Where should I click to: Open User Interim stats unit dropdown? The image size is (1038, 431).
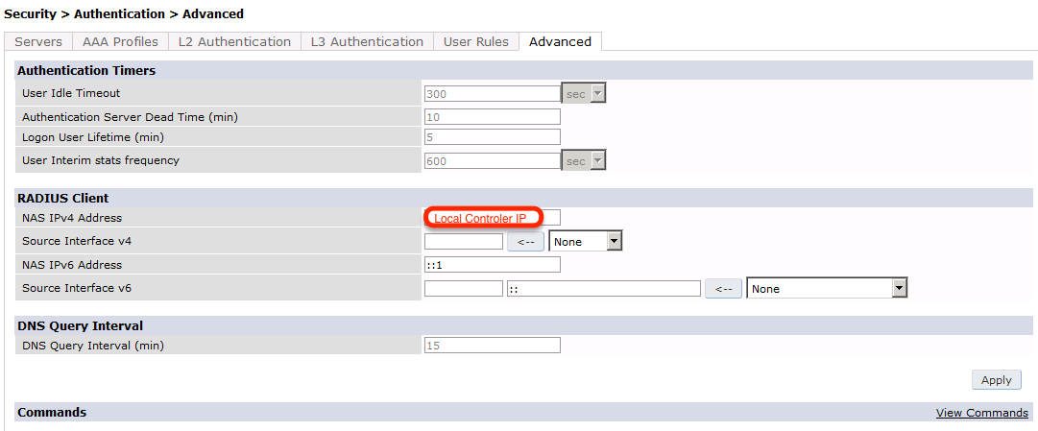point(584,161)
